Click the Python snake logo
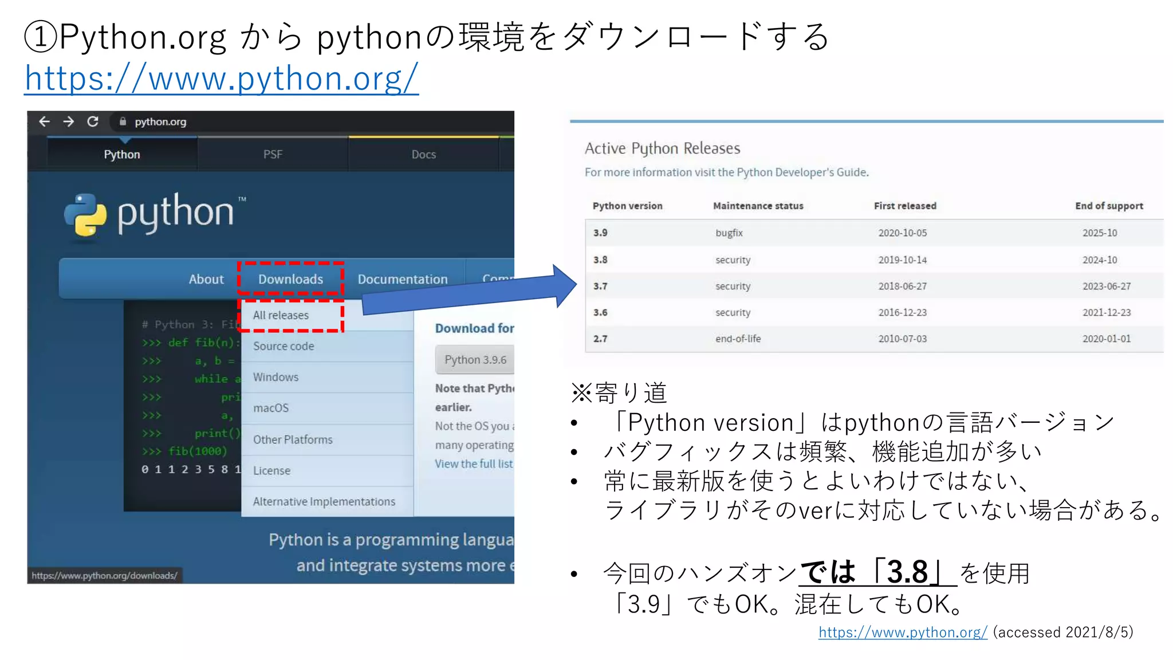Image resolution: width=1173 pixels, height=660 pixels. point(85,215)
